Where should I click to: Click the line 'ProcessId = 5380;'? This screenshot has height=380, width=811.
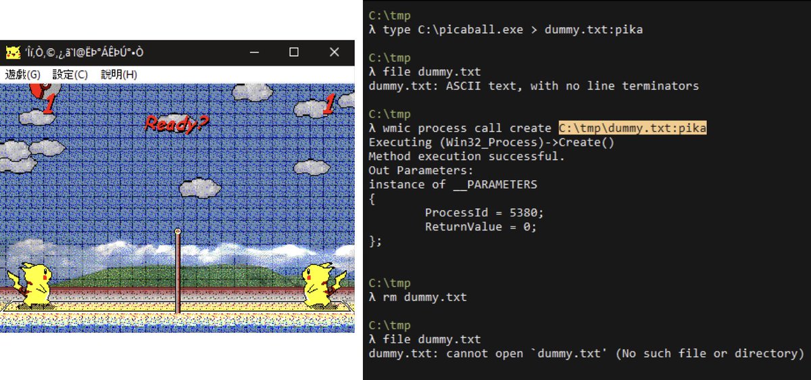pyautogui.click(x=484, y=212)
